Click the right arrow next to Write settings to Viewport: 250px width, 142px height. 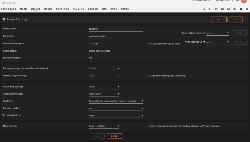(x=204, y=42)
